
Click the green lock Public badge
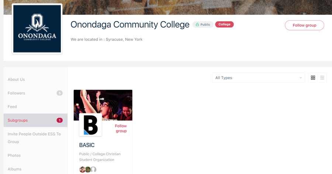[203, 25]
